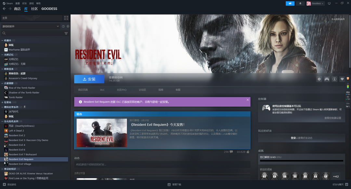The height and width of the screenshot is (189, 351).
Task: Click the heart favorite icon
Action: click(342, 79)
